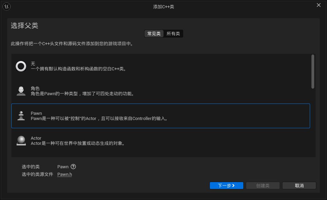Choose the Pawn row description text
Screen dimensions: 327x200
[99, 118]
